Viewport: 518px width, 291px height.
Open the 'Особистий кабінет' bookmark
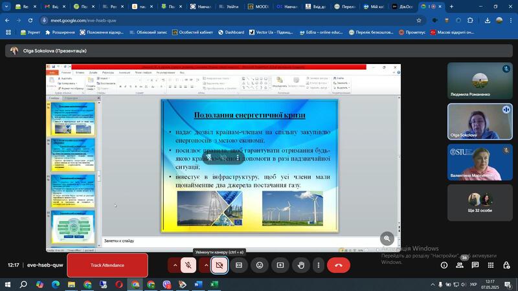coord(192,32)
